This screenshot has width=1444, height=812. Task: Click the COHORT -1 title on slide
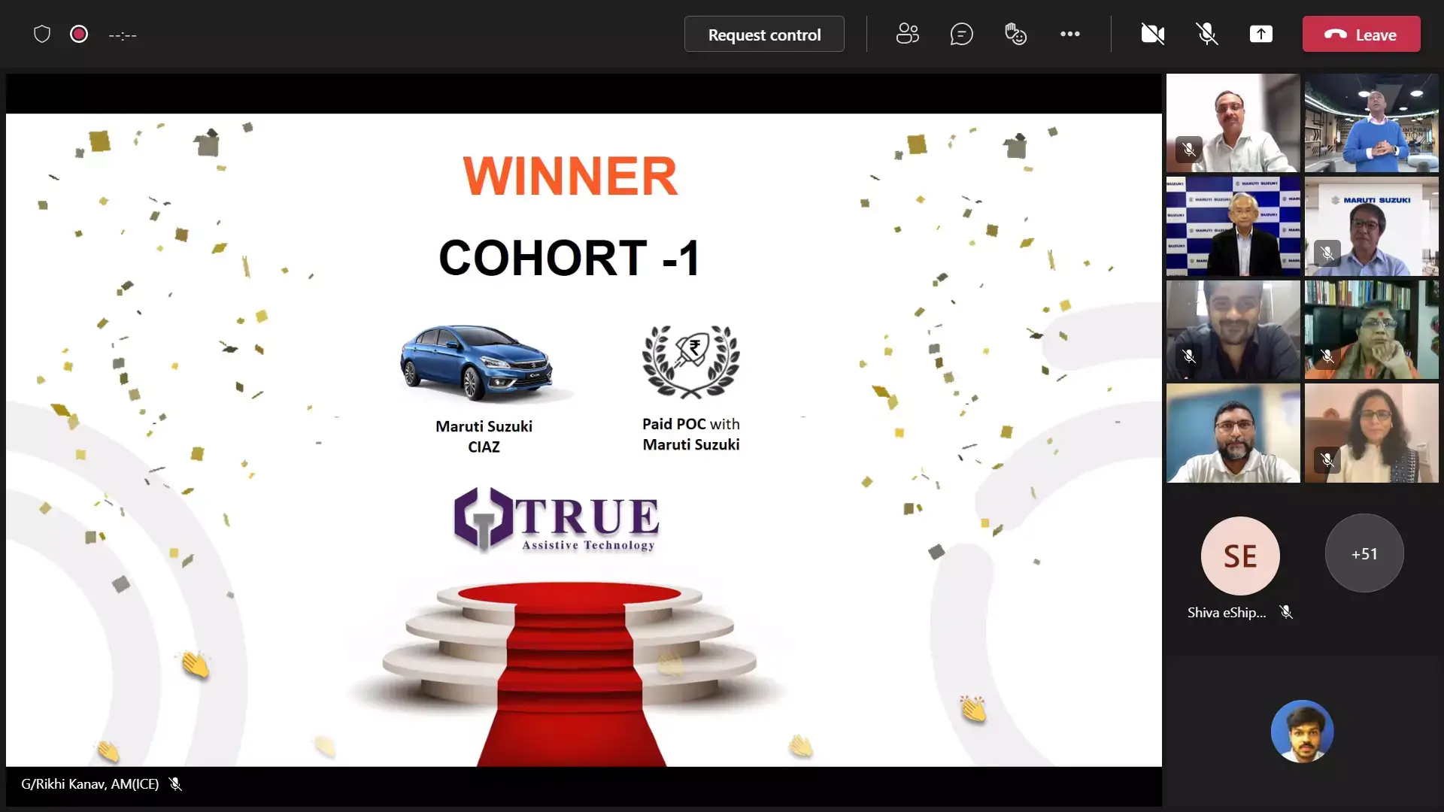point(569,258)
